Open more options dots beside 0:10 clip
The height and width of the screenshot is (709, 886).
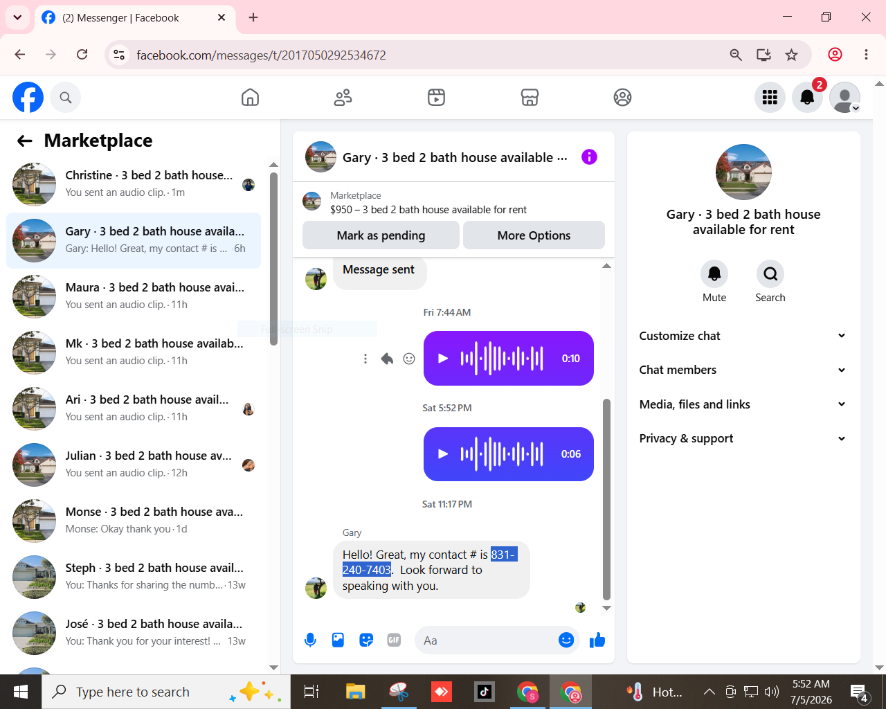click(x=365, y=359)
